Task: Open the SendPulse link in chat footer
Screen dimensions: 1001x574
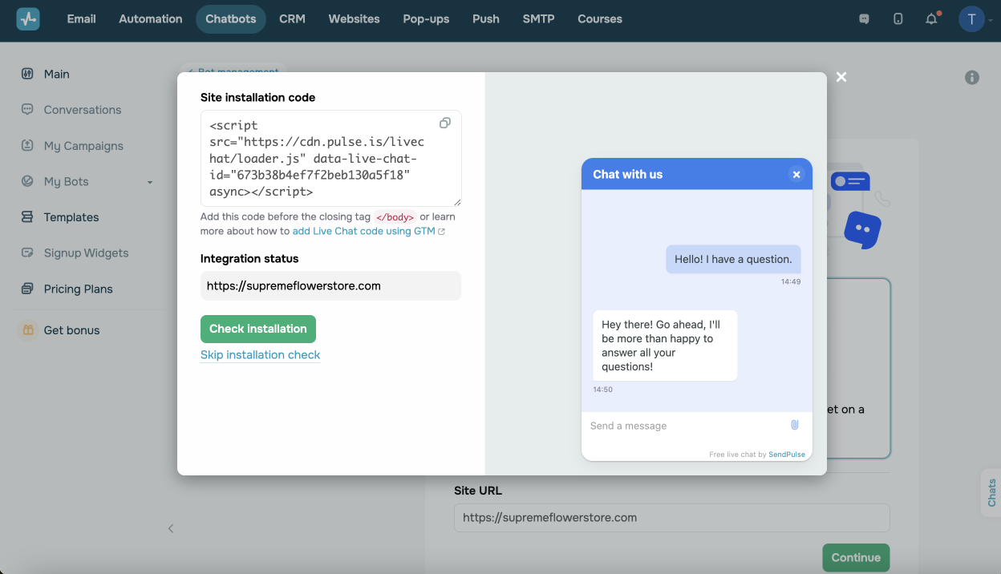Action: tap(787, 455)
